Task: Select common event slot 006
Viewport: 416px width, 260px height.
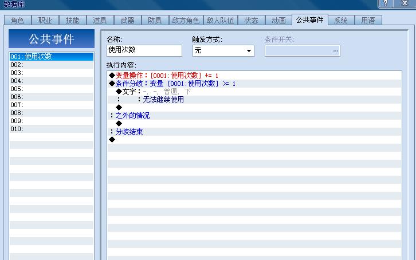Action: (52, 97)
